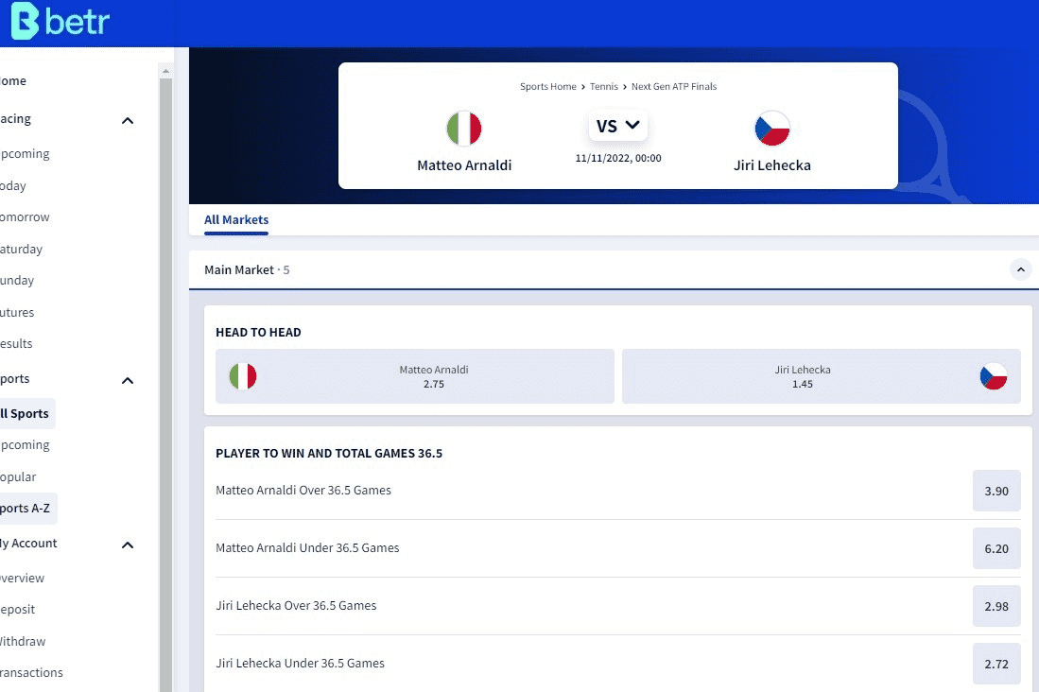Collapse the My Account sidebar section
Image resolution: width=1039 pixels, height=692 pixels.
(x=128, y=545)
